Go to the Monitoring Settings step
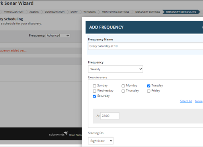The height and width of the screenshot is (147, 203). point(115,12)
